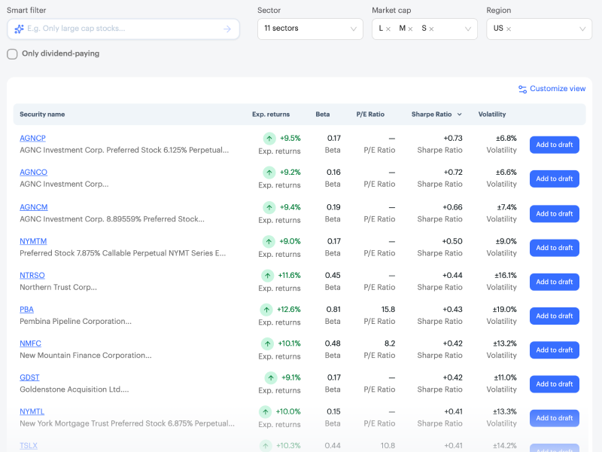Expand the Market cap dropdown chevron
The height and width of the screenshot is (452, 602).
(x=468, y=29)
